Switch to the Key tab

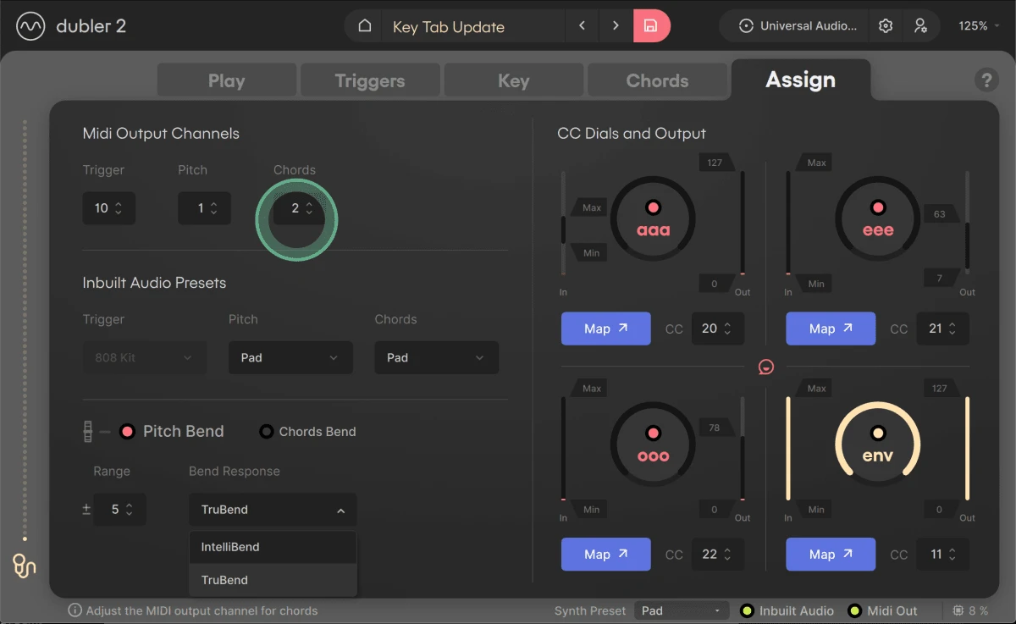(514, 81)
